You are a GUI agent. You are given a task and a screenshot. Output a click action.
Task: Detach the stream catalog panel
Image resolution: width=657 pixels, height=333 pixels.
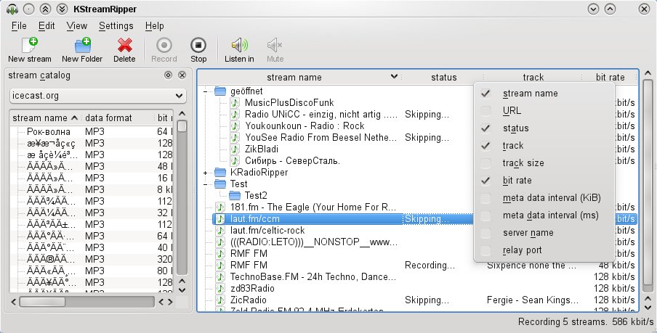168,75
